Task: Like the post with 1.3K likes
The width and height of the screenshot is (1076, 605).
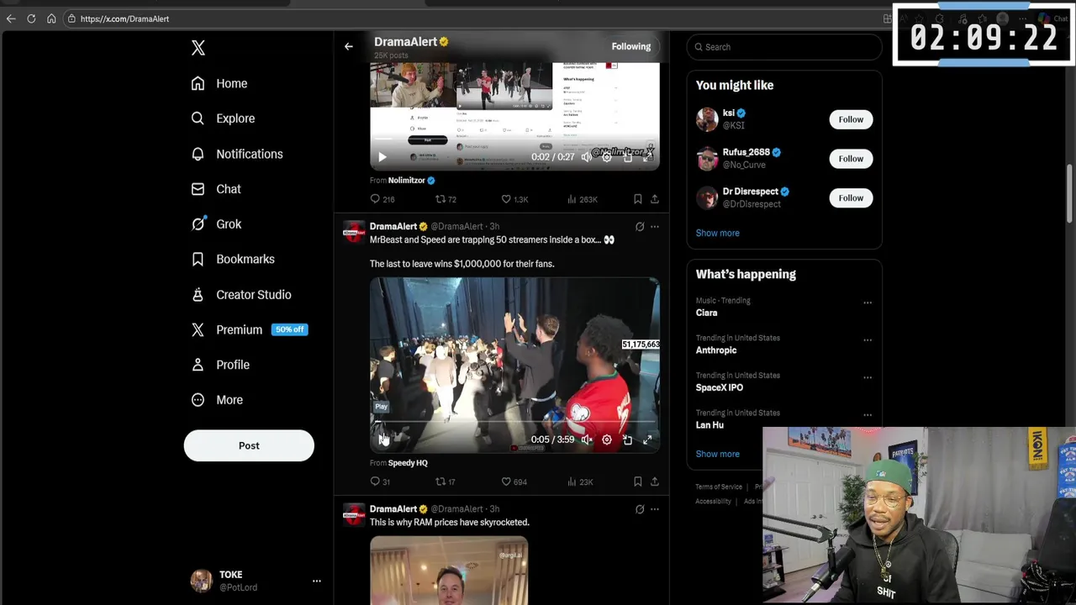Action: pyautogui.click(x=514, y=199)
